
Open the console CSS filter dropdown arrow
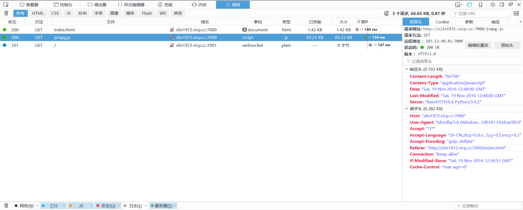64,206
